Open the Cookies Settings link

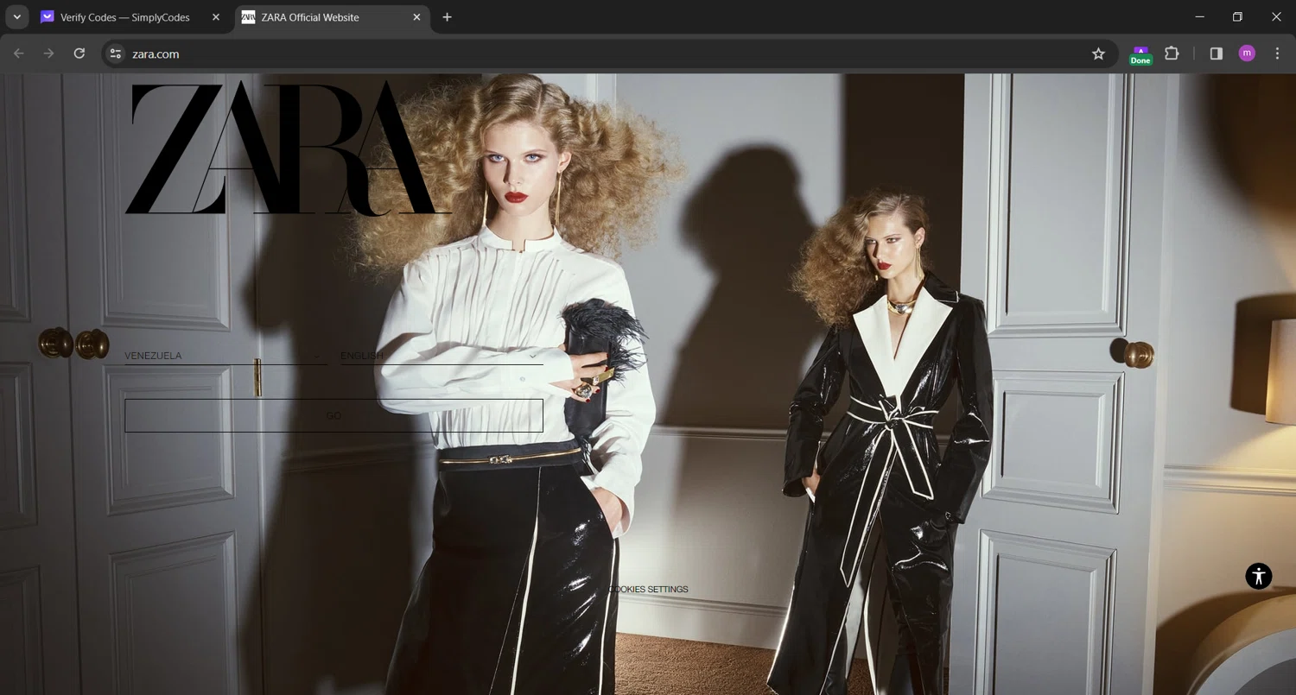click(648, 590)
